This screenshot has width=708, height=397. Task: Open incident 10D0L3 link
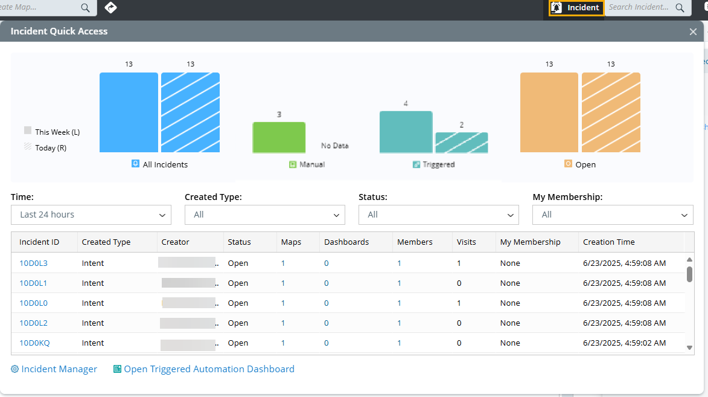click(x=33, y=263)
